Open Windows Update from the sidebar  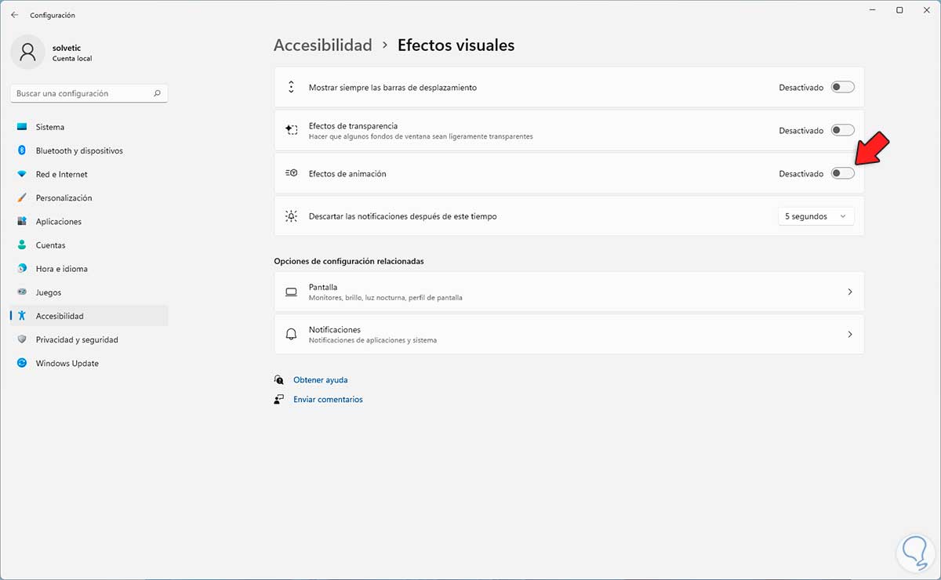(67, 364)
